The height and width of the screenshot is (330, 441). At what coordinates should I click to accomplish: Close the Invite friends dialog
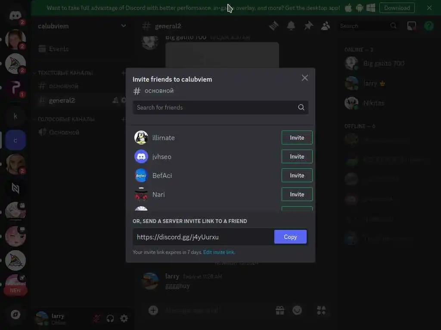pos(304,78)
